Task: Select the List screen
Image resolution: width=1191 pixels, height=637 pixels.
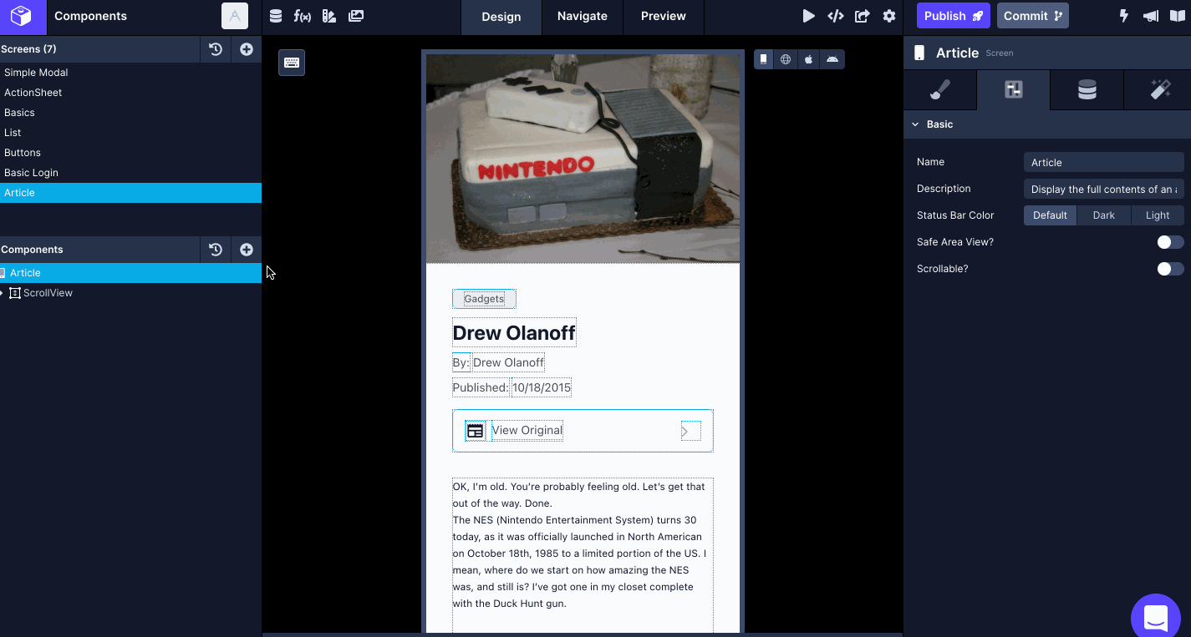Action: click(x=130, y=133)
